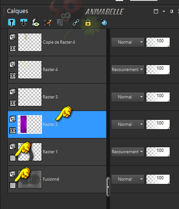The height and width of the screenshot is (209, 179).
Task: Click the layer type icon of Raster 3
Action: (13, 91)
